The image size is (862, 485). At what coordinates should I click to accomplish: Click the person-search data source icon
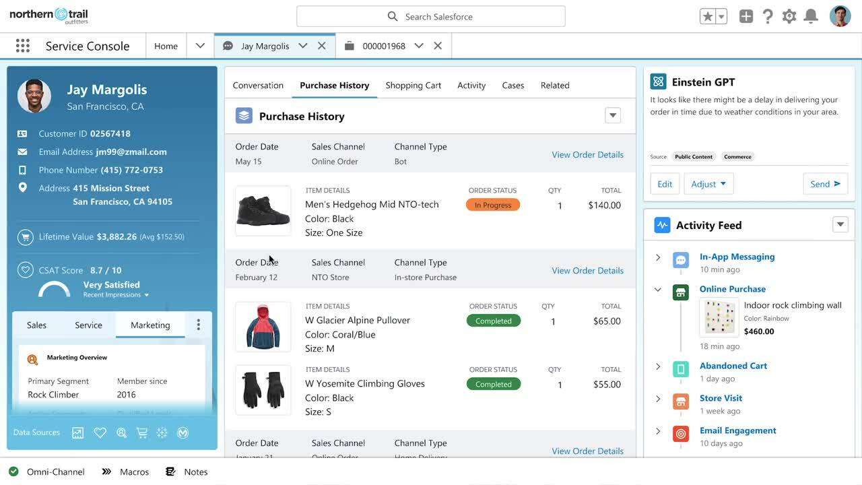pos(122,433)
